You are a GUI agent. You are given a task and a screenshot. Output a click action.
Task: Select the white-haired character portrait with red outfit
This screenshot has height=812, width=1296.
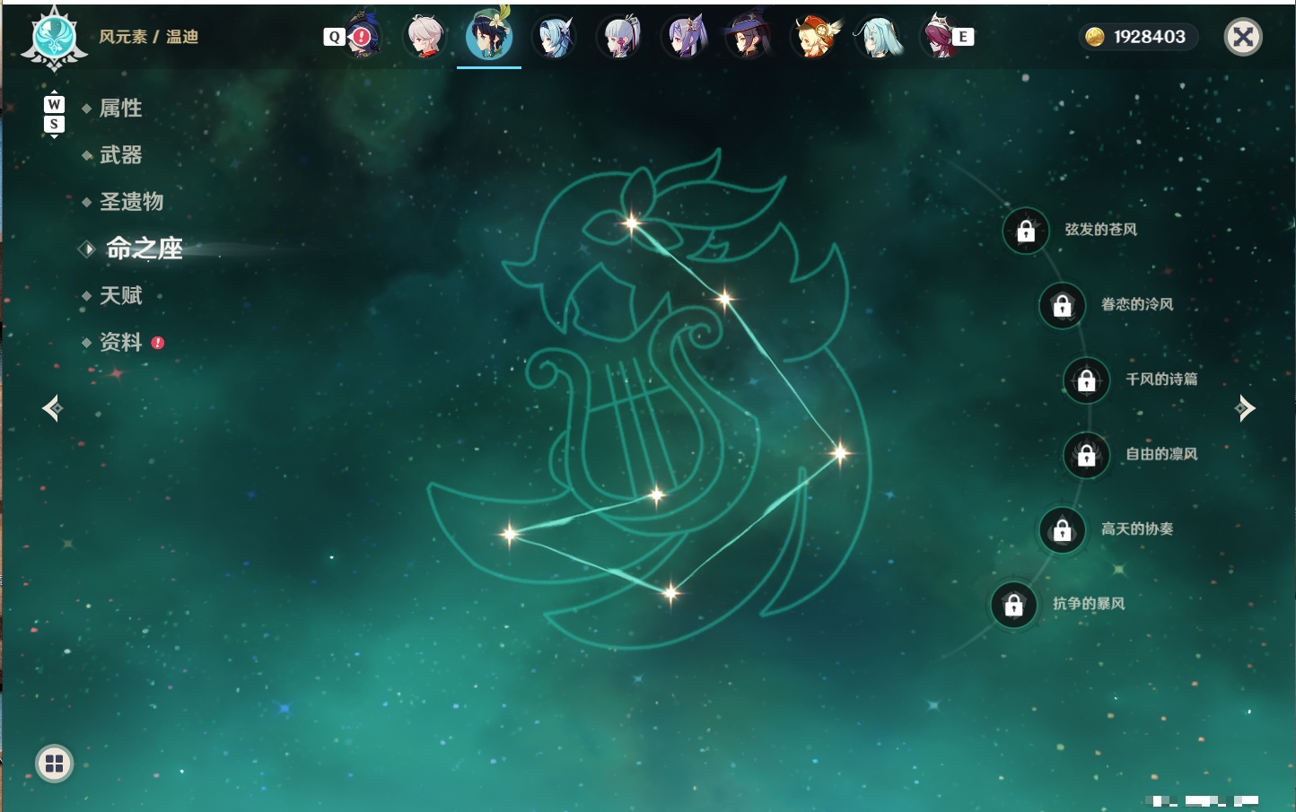click(x=425, y=37)
